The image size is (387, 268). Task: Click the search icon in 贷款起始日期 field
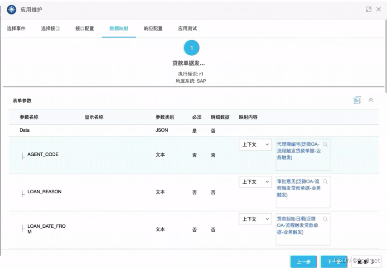325,219
